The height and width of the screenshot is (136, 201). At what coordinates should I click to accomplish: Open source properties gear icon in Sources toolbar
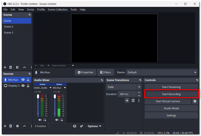[18, 126]
